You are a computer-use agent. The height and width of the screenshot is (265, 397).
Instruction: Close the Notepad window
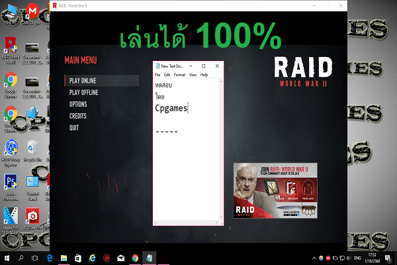tap(217, 66)
